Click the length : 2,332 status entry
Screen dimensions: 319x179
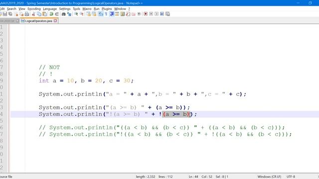(x=146, y=177)
